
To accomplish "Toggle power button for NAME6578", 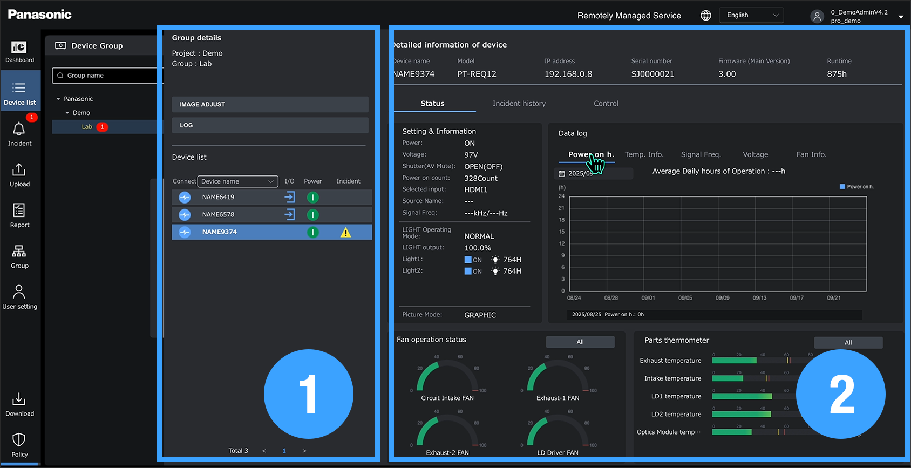I will (x=312, y=215).
